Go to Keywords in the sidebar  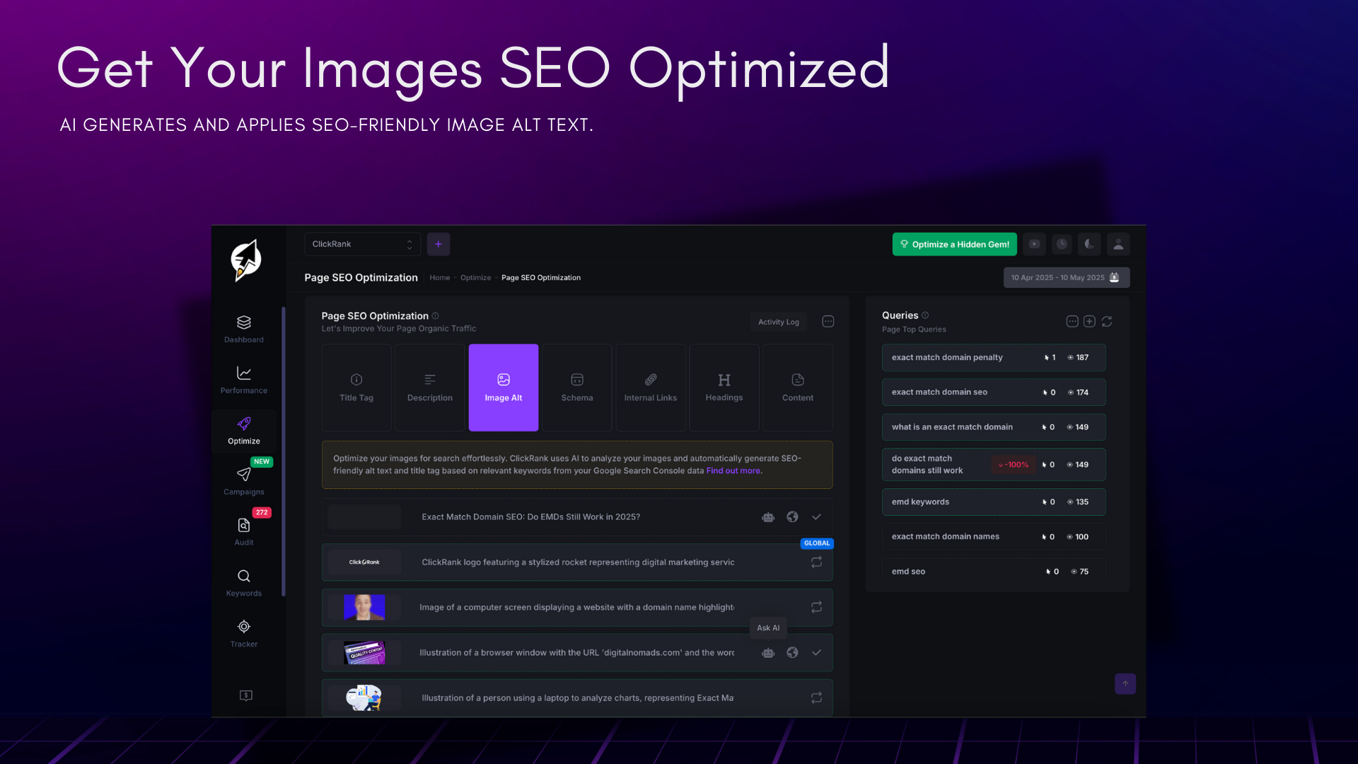[x=243, y=584]
